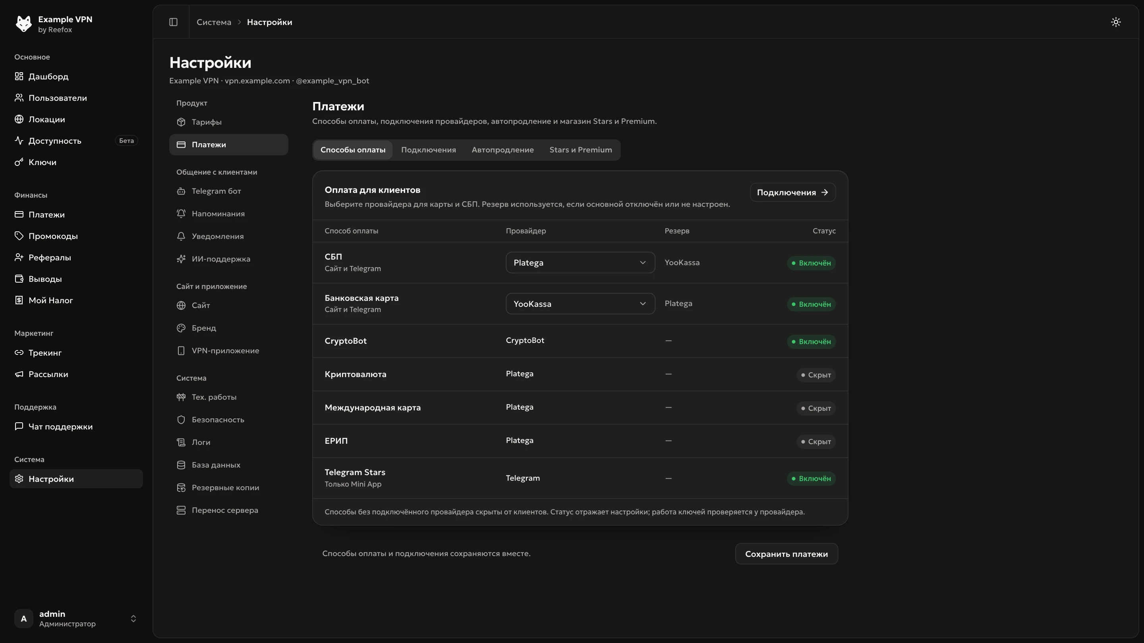Expand the СБП provider dropdown showing Platega

click(x=580, y=263)
